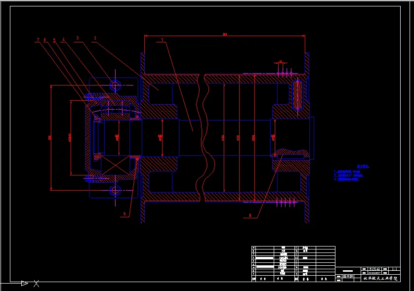Select part balloon number 9
This screenshot has width=414, height=291.
(124, 214)
